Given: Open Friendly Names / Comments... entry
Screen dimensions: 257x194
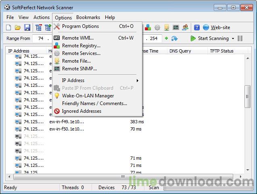Looking at the screenshot, I should tap(97, 103).
